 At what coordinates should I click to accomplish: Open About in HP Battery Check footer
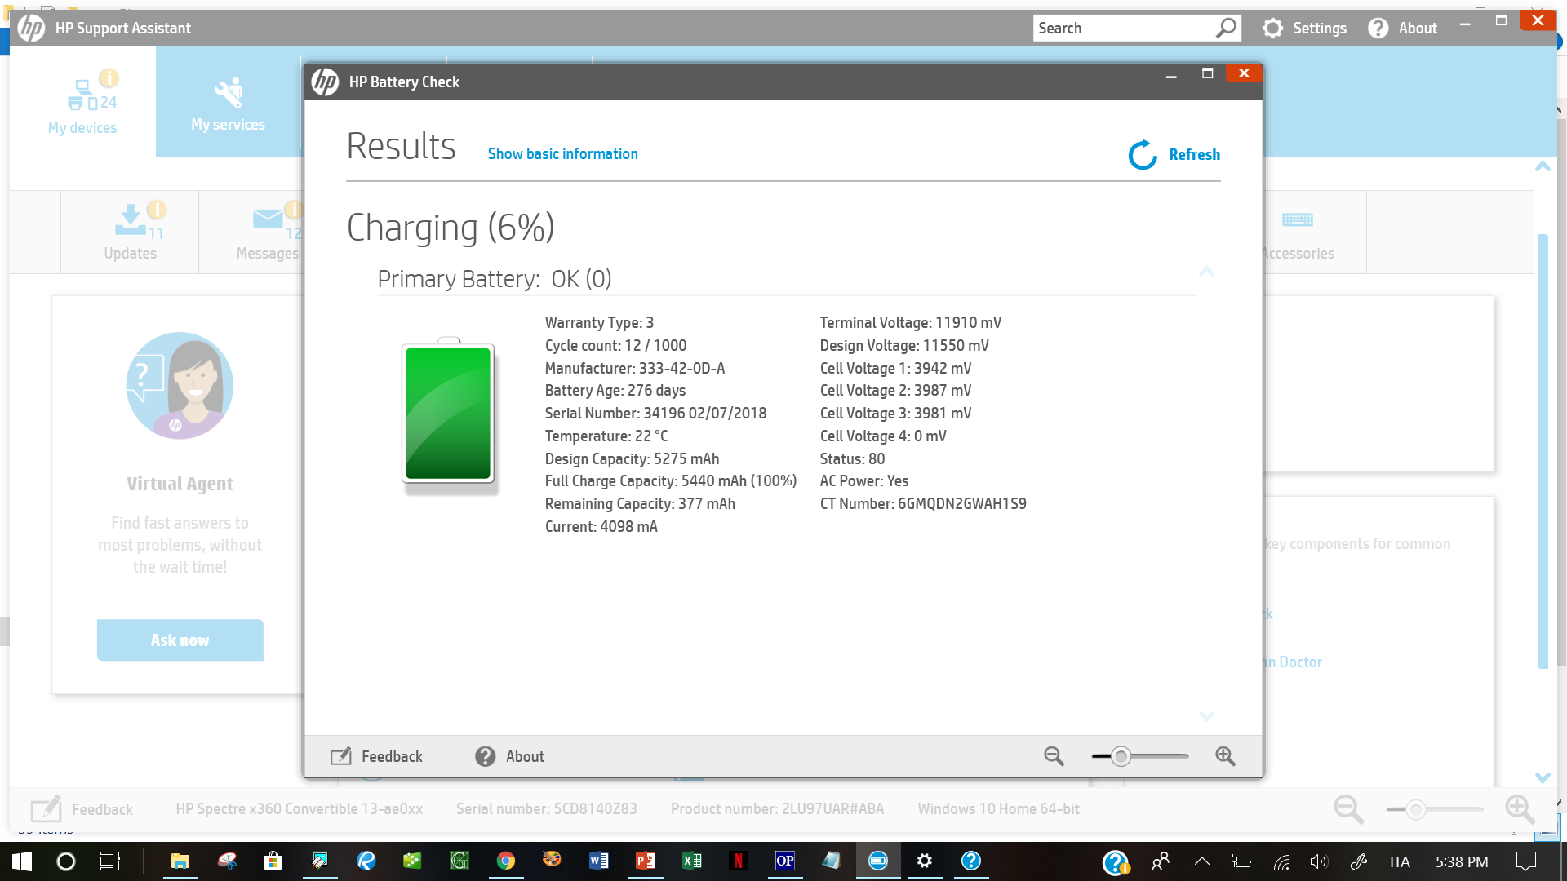(525, 756)
